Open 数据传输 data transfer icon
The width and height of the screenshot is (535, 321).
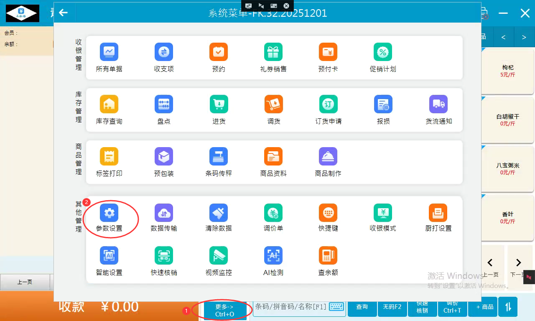tap(164, 214)
